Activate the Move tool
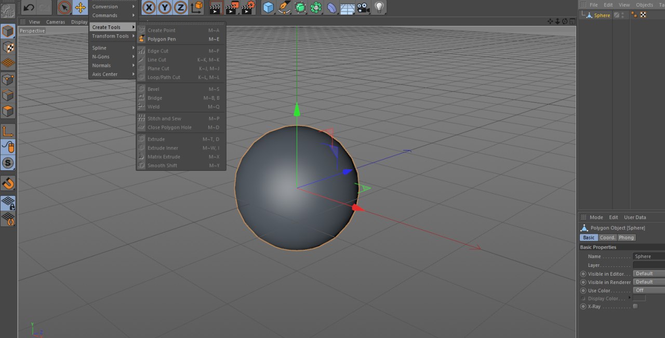Viewport: 665px width, 338px height. pyautogui.click(x=80, y=7)
